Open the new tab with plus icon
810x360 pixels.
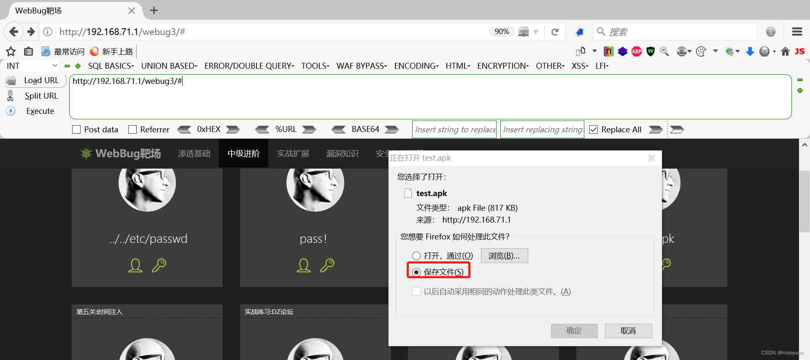pyautogui.click(x=154, y=10)
